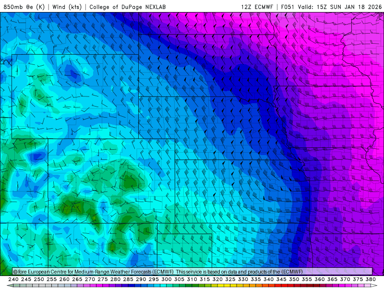Click the '370' legend value
The image size is (384, 288).
point(345,279)
